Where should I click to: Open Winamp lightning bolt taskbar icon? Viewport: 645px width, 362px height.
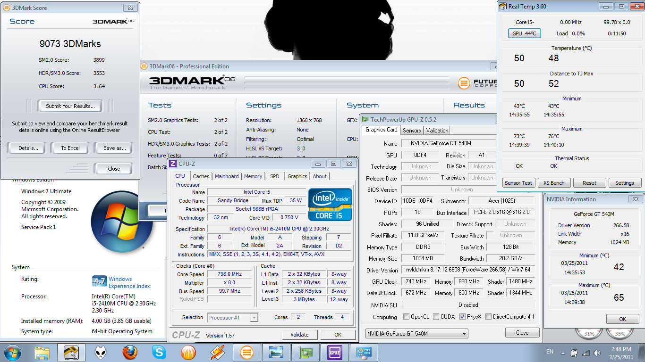[218, 352]
